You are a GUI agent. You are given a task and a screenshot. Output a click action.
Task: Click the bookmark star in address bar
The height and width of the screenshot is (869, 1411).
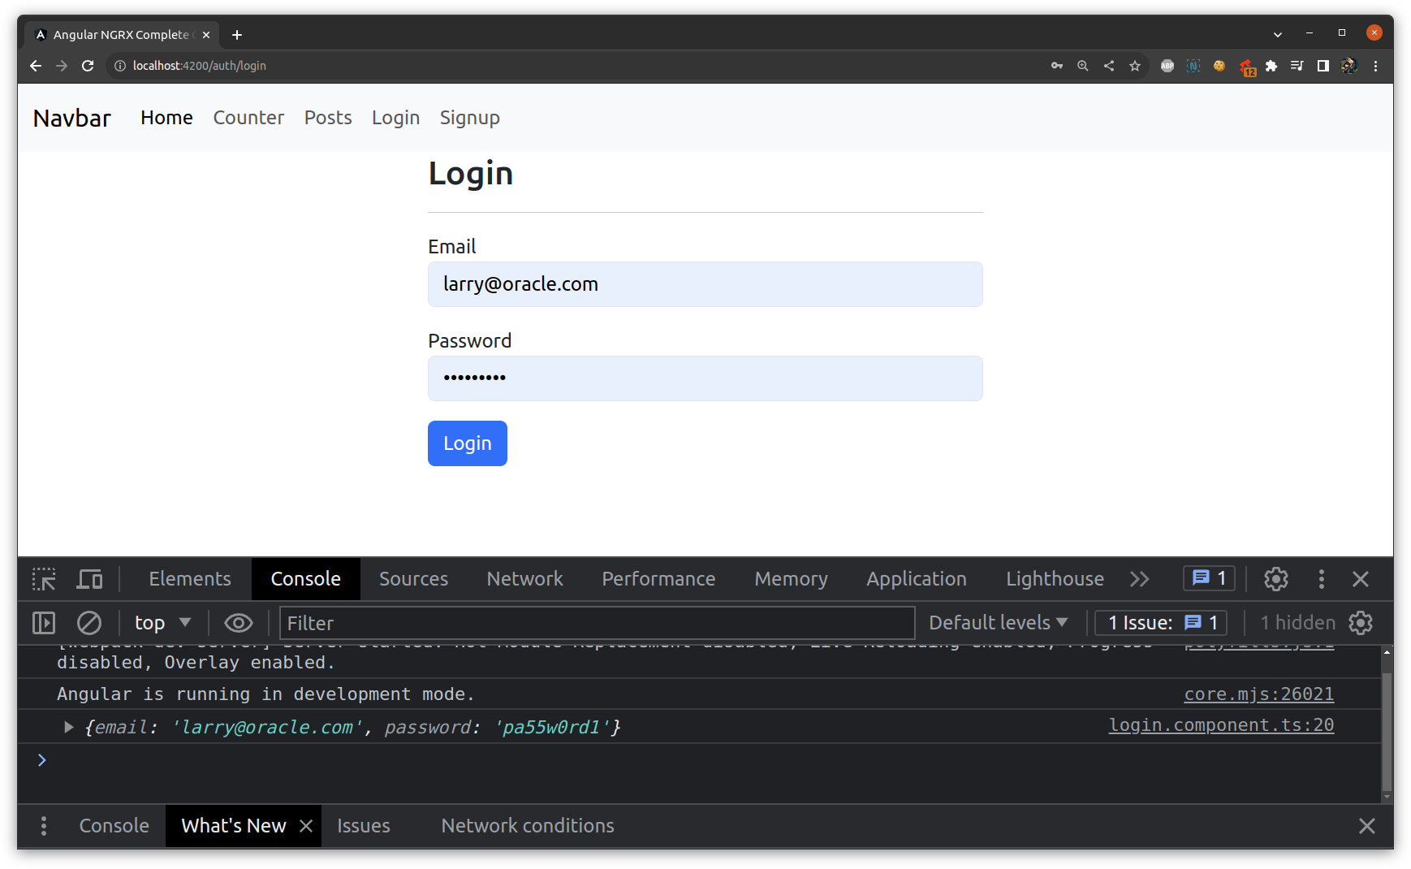tap(1135, 66)
